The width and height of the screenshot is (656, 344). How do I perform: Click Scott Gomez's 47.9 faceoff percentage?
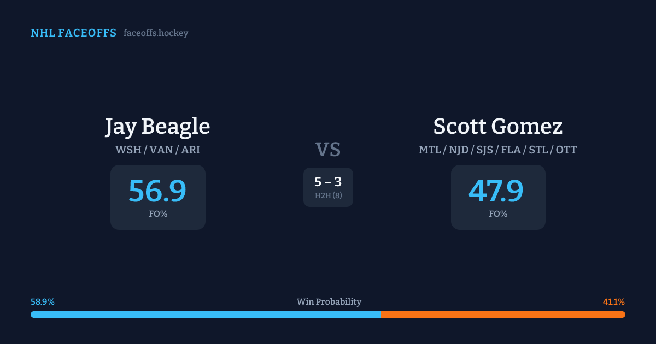point(496,191)
